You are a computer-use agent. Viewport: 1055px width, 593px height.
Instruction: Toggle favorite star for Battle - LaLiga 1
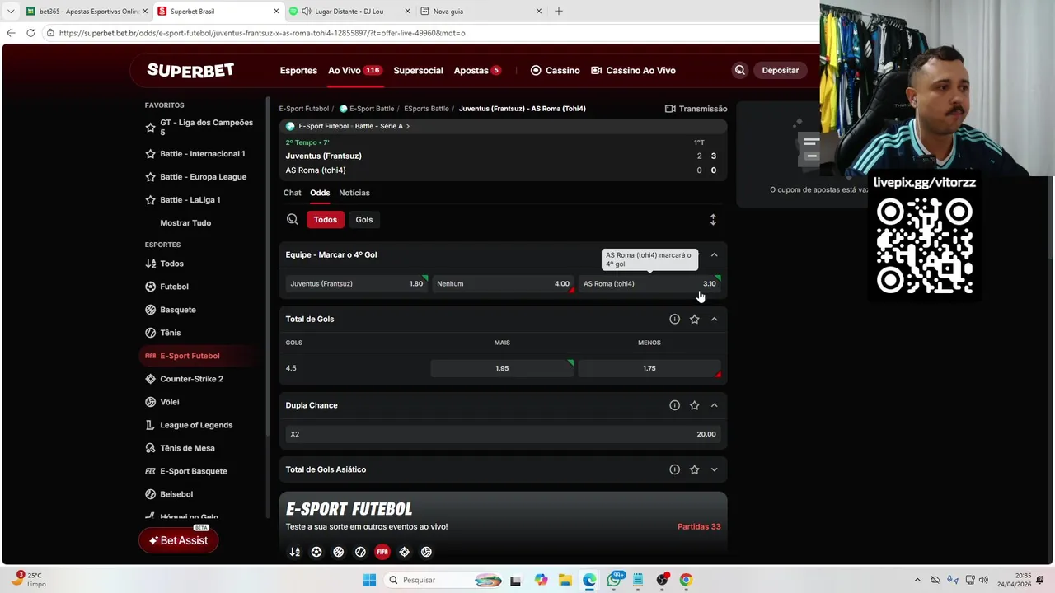pyautogui.click(x=150, y=200)
